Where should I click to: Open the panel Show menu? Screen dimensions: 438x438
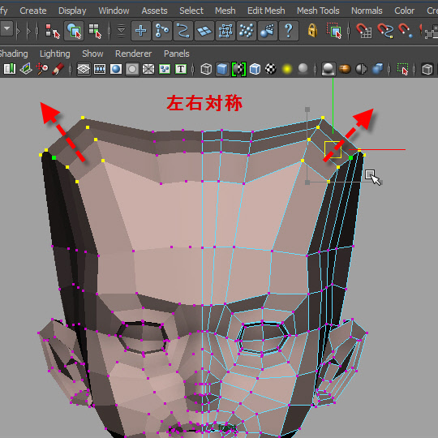click(x=92, y=54)
